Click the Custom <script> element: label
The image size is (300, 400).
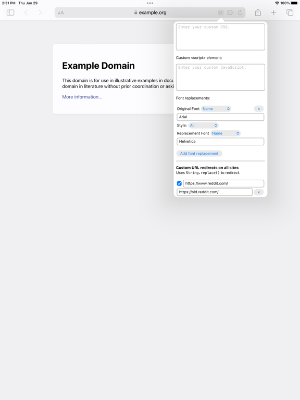point(199,58)
